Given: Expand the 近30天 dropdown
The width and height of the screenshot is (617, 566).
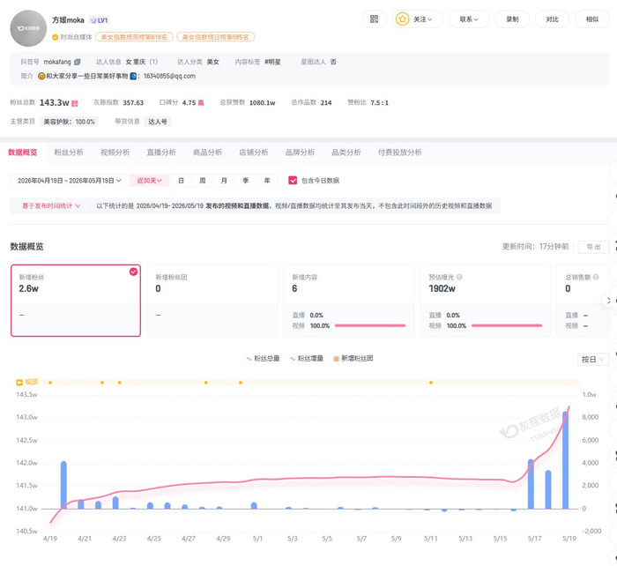Looking at the screenshot, I should (x=149, y=180).
